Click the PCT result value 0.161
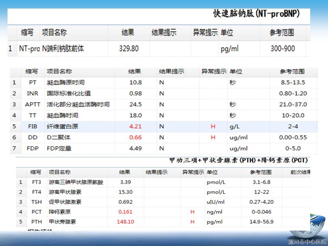 point(125,212)
